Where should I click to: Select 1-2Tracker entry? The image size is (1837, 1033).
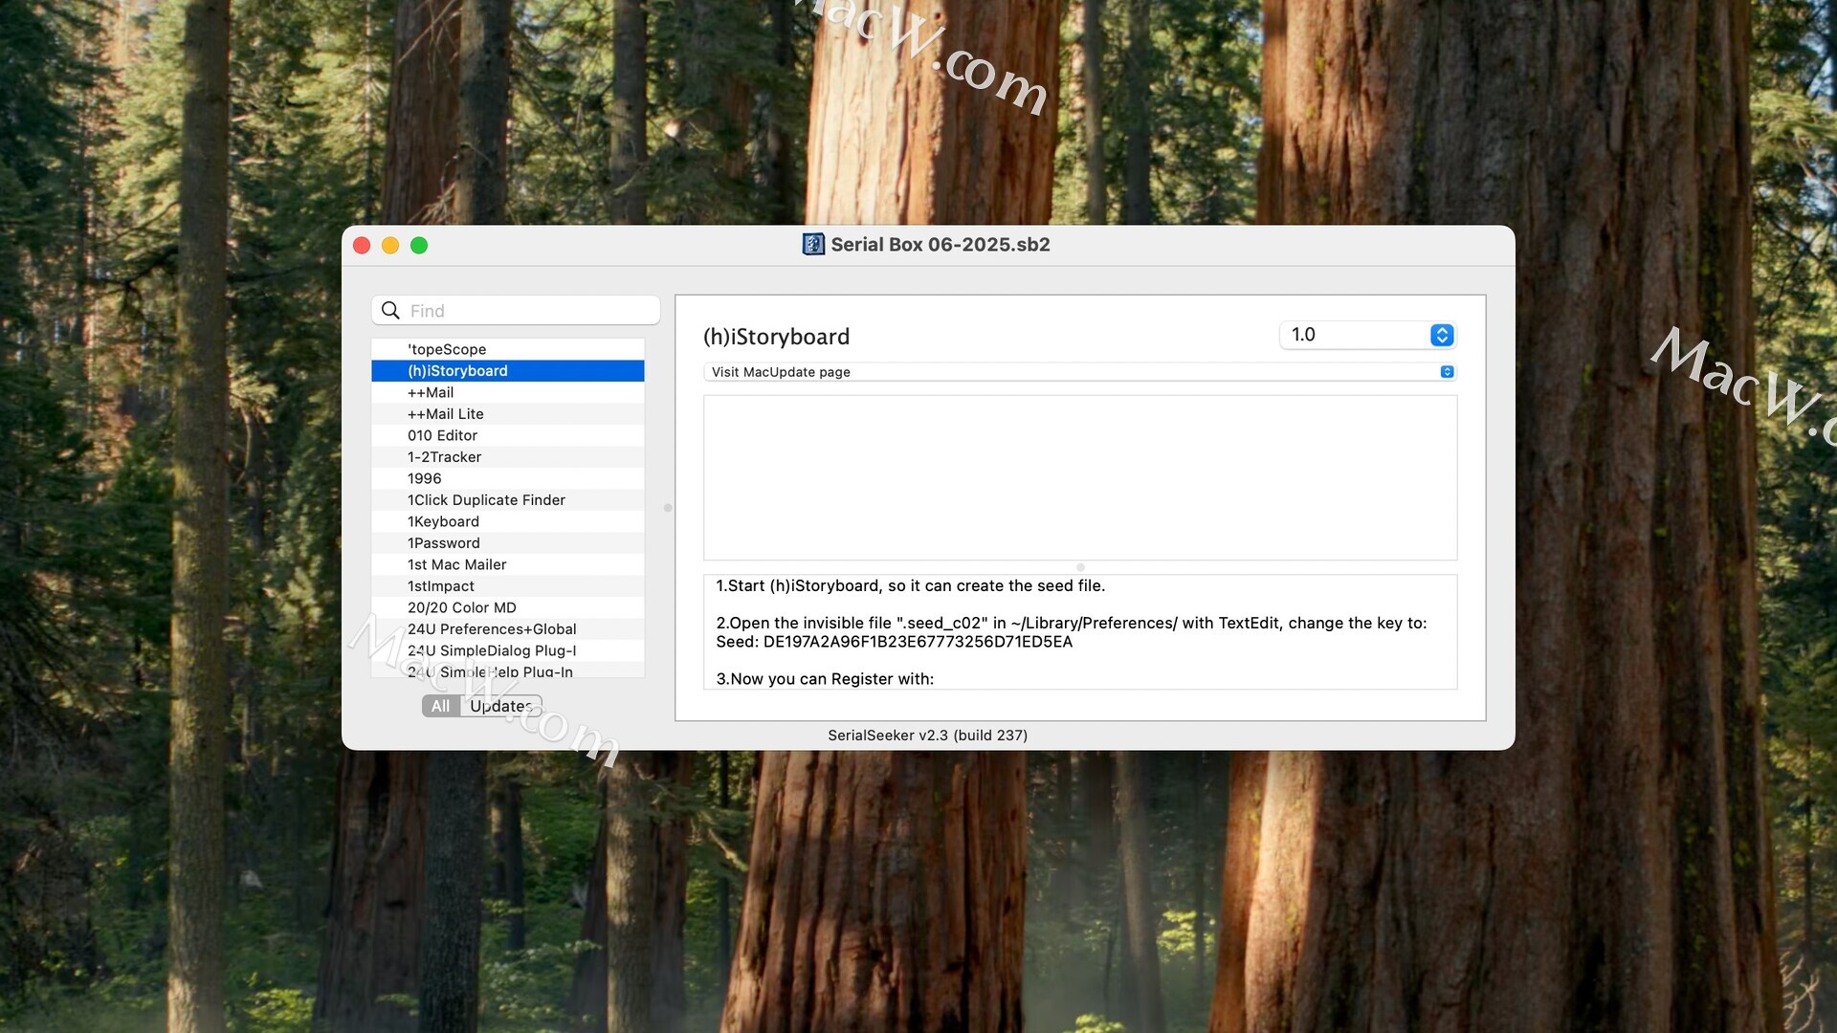pos(508,457)
